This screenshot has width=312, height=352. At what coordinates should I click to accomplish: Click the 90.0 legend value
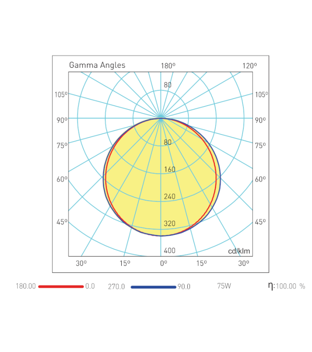tap(184, 287)
